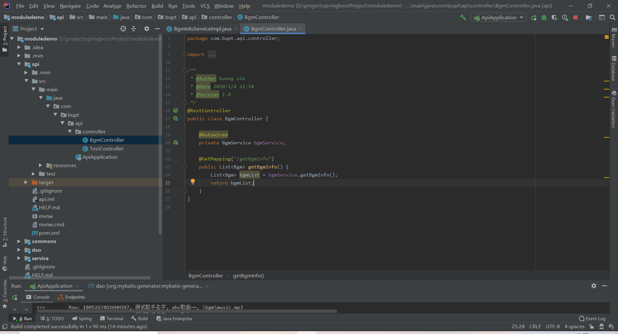Close the BgmController.java editor tab
The image size is (618, 334).
301,29
